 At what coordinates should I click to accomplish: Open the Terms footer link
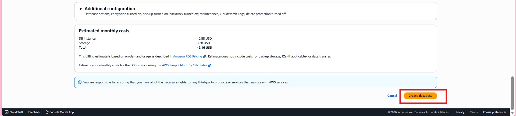tap(474, 112)
